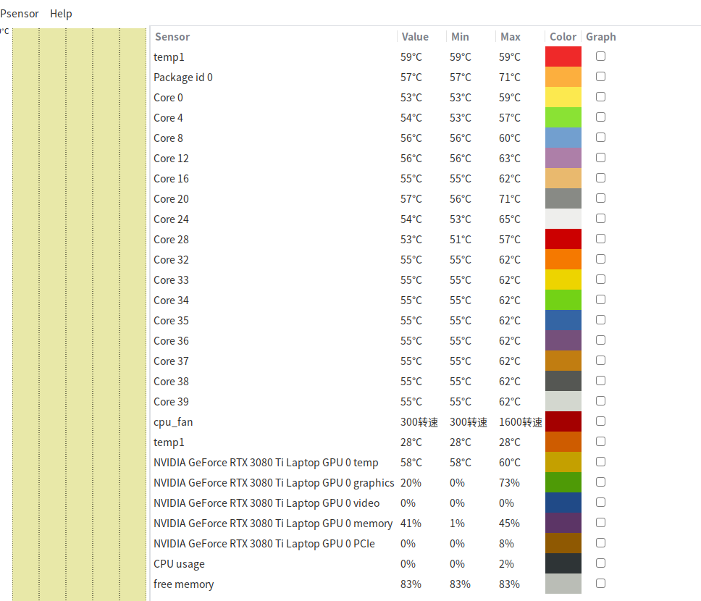Pick color swatch for Core 35
Screen dimensions: 701x601
[x=563, y=320]
